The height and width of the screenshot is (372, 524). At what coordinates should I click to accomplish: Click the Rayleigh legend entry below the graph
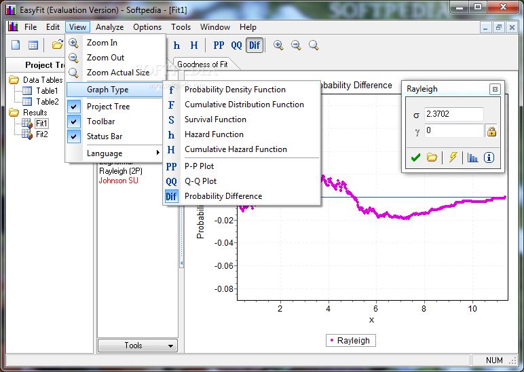[350, 341]
